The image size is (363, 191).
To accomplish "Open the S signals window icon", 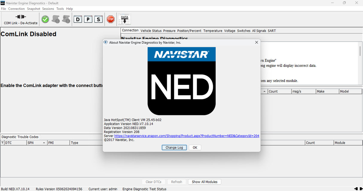I will (98, 19).
